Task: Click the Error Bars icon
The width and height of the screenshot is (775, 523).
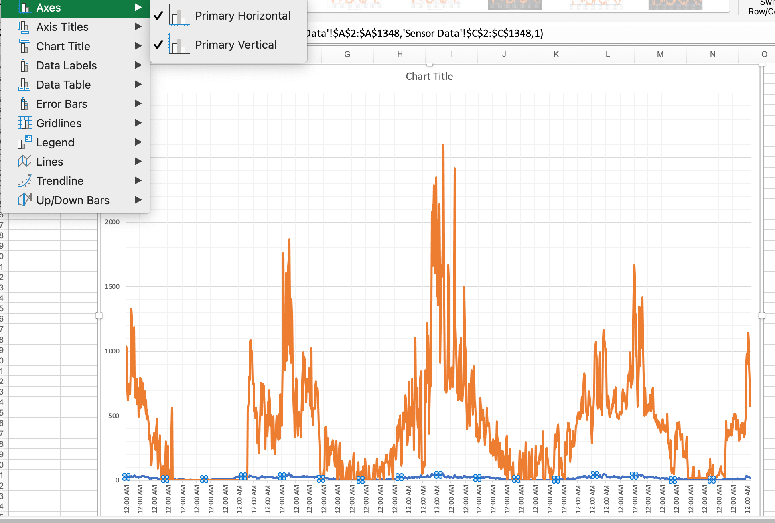Action: coord(24,104)
